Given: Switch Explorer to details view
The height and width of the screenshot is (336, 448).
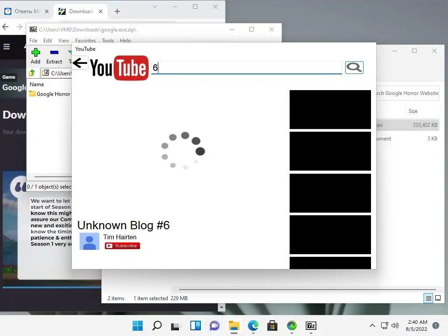Looking at the screenshot, I should 428,298.
